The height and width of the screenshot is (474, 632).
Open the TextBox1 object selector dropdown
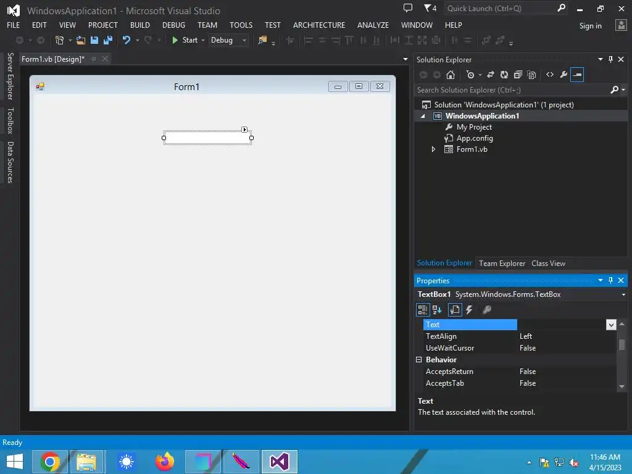[x=623, y=294]
